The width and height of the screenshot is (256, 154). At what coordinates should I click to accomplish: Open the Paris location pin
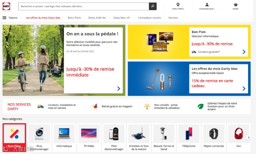[178, 5]
